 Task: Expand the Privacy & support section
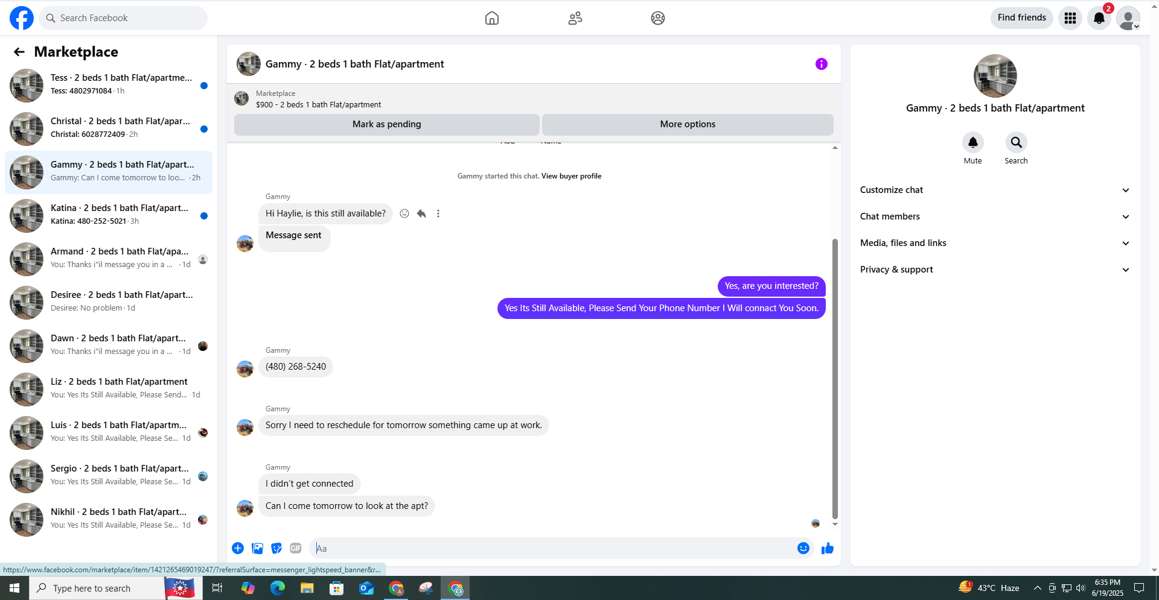tap(995, 270)
